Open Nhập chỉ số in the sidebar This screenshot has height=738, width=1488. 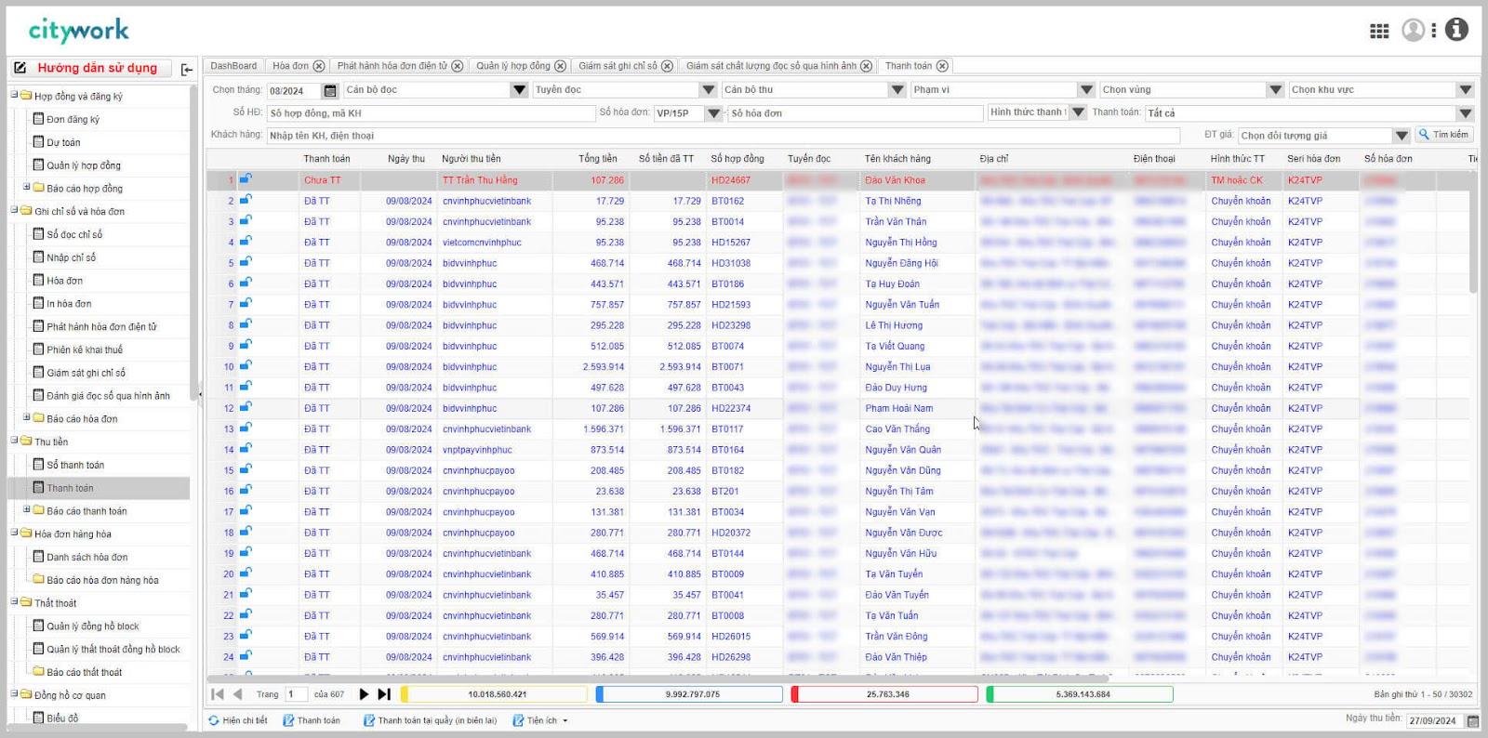tap(72, 257)
